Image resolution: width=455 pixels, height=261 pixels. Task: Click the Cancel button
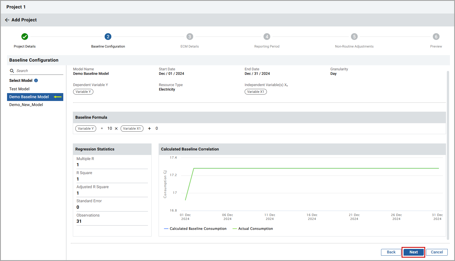tap(437, 252)
